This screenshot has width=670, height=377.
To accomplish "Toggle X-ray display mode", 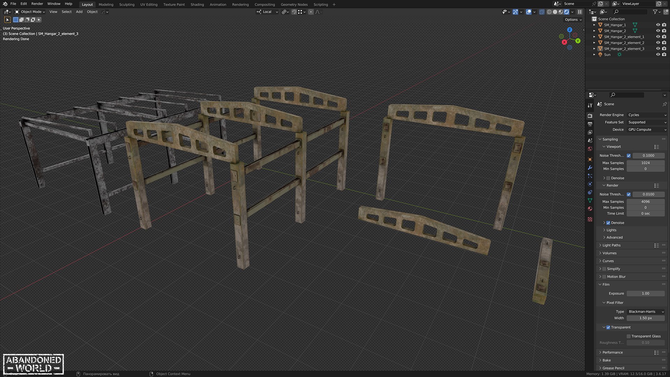I will coord(542,12).
